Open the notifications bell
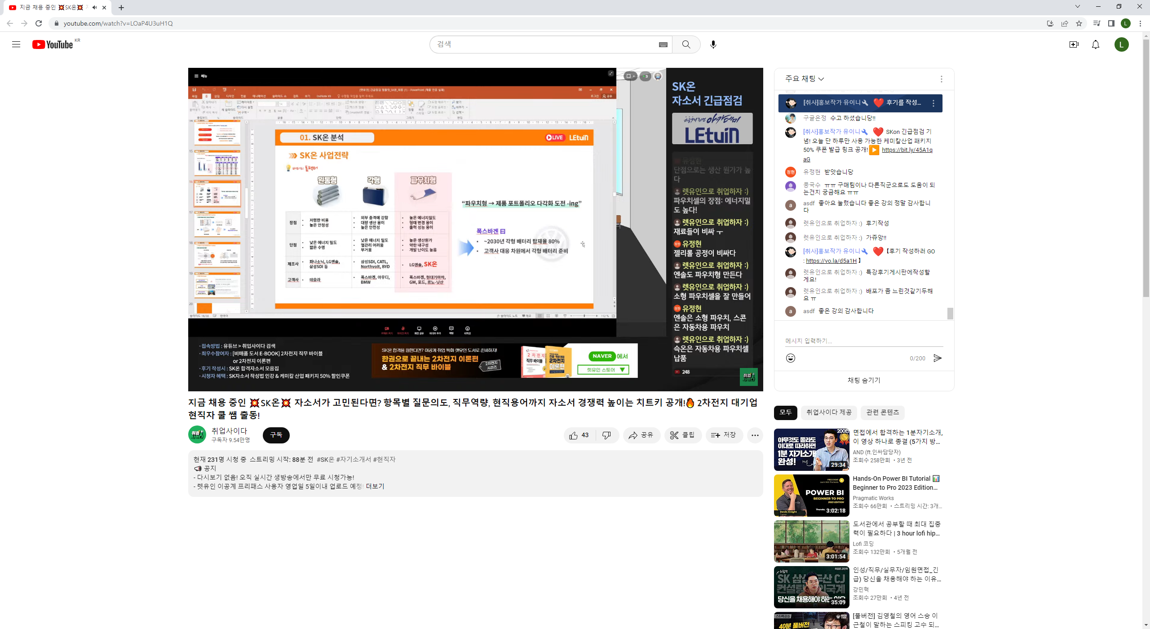Image resolution: width=1150 pixels, height=629 pixels. (x=1096, y=44)
